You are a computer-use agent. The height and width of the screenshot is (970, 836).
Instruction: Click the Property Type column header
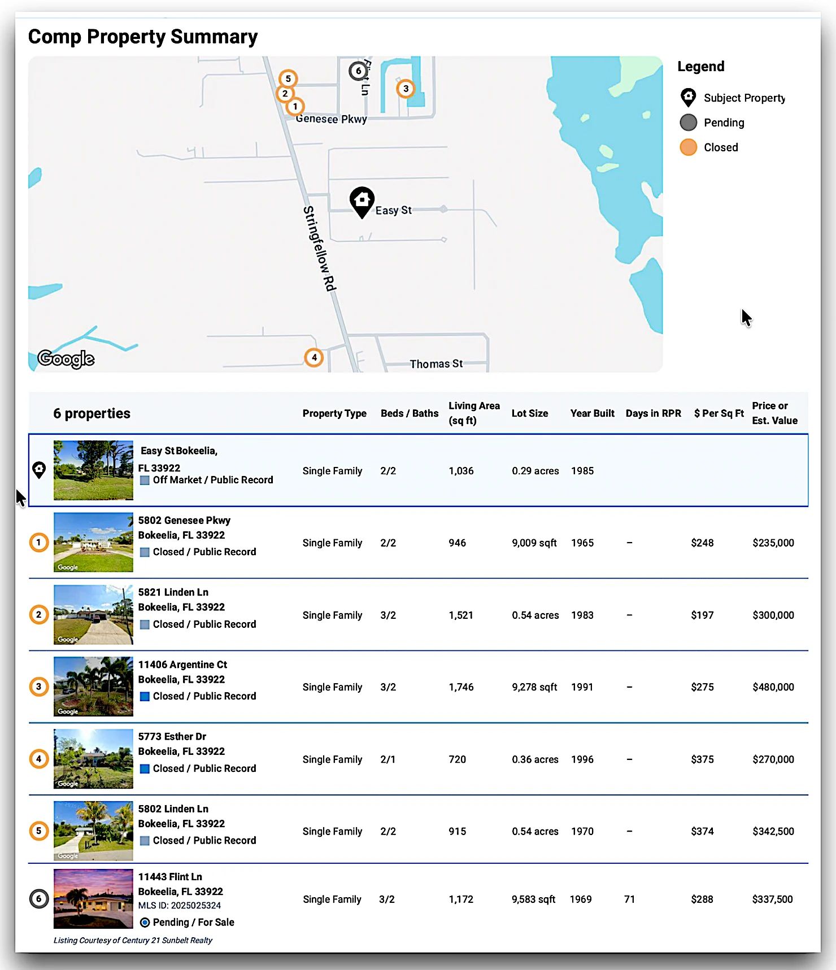click(334, 413)
